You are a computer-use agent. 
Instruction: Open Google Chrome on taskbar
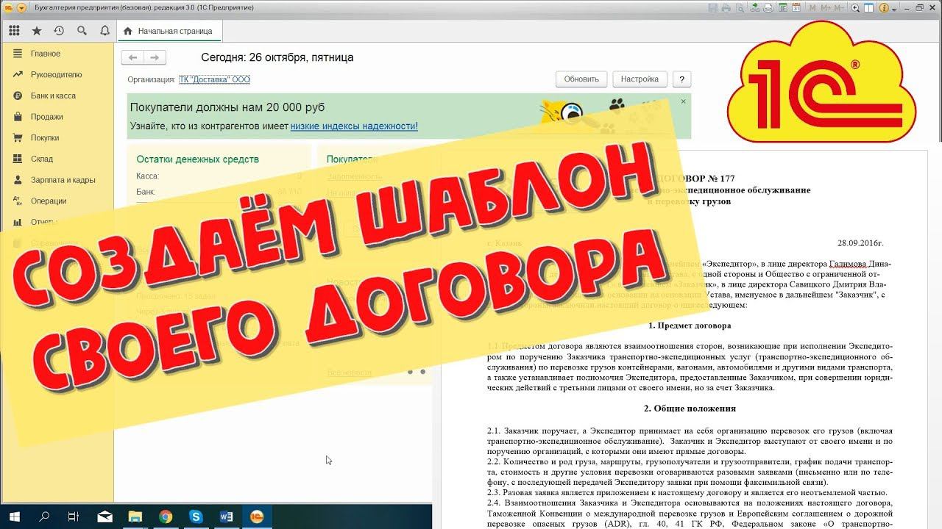click(165, 517)
